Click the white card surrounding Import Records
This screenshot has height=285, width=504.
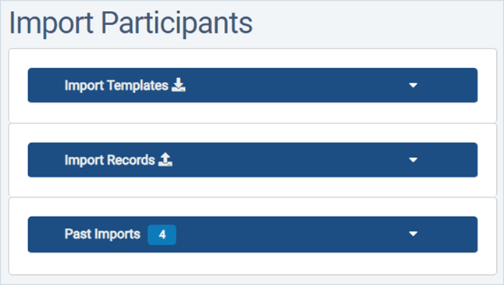[x=253, y=187]
